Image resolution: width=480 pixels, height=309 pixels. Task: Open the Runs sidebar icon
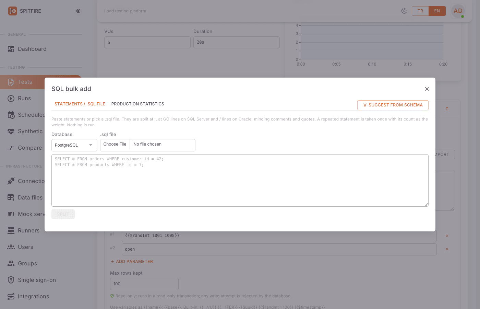(x=11, y=99)
